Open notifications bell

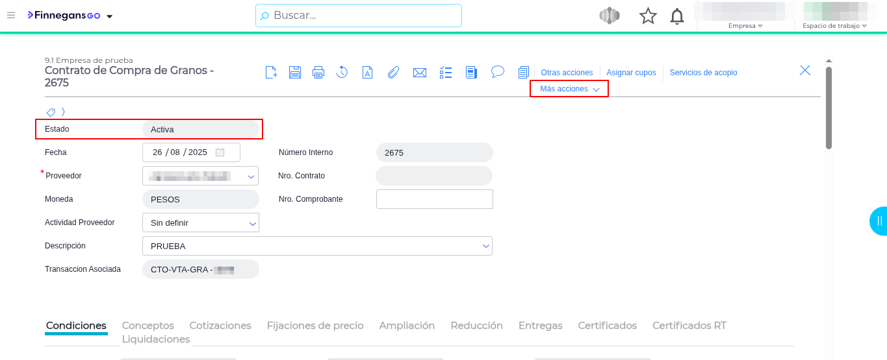tap(677, 16)
